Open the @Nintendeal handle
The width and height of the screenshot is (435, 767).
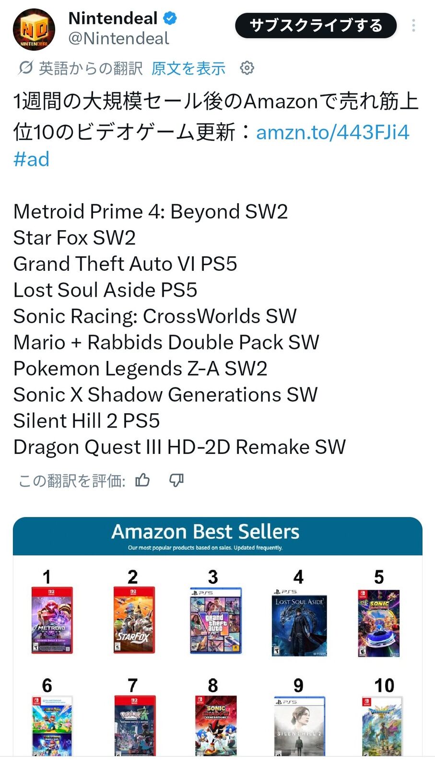[118, 38]
